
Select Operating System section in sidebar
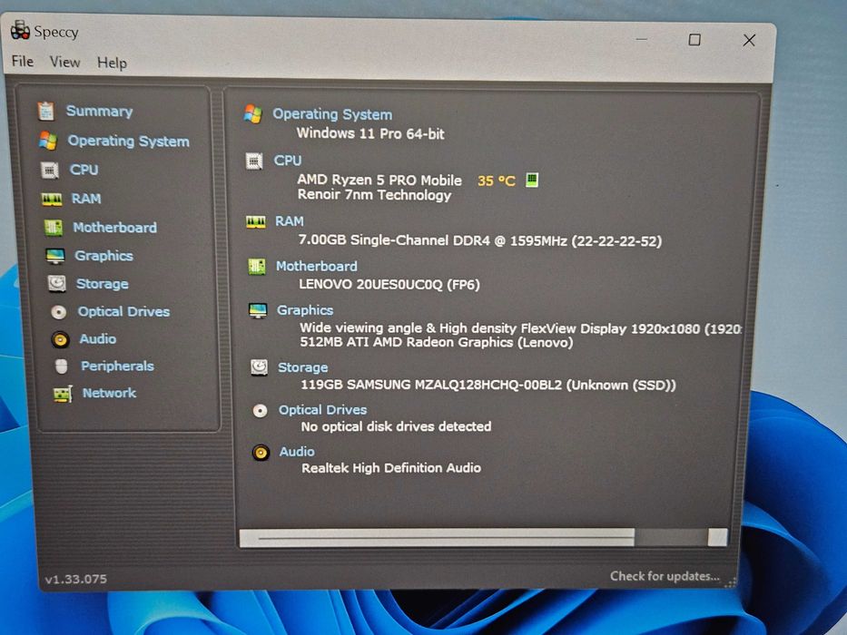click(x=129, y=142)
